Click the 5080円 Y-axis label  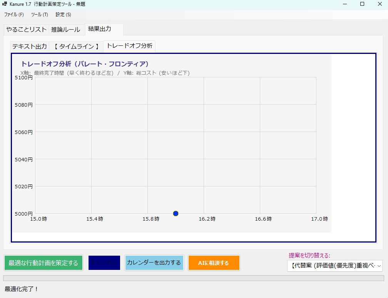pos(23,105)
